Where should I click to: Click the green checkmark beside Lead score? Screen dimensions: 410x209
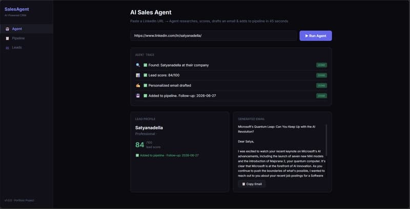pos(146,75)
